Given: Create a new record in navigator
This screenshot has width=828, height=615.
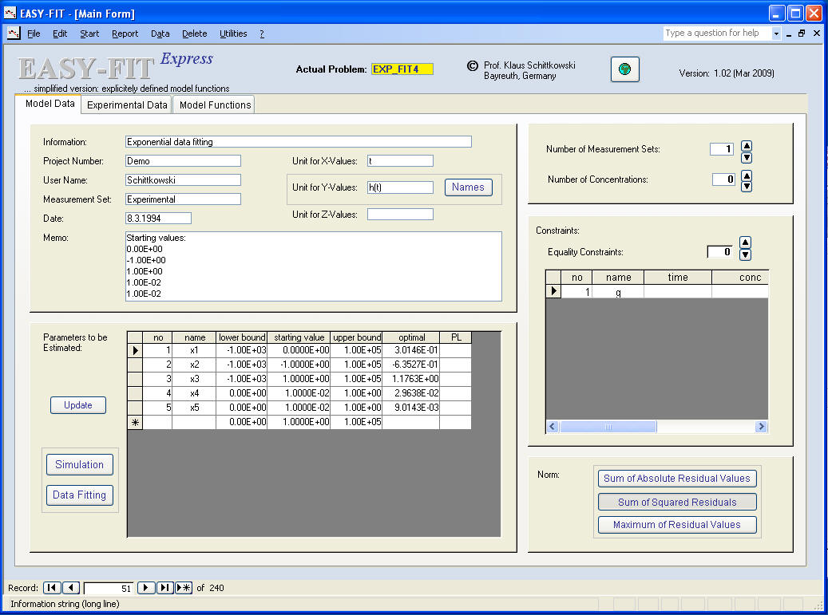Looking at the screenshot, I should coord(184,588).
